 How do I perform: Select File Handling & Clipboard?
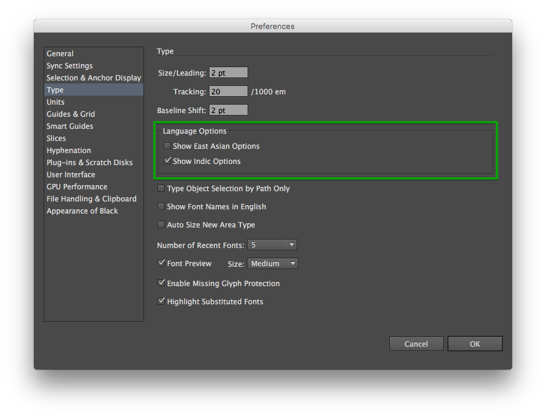(94, 199)
